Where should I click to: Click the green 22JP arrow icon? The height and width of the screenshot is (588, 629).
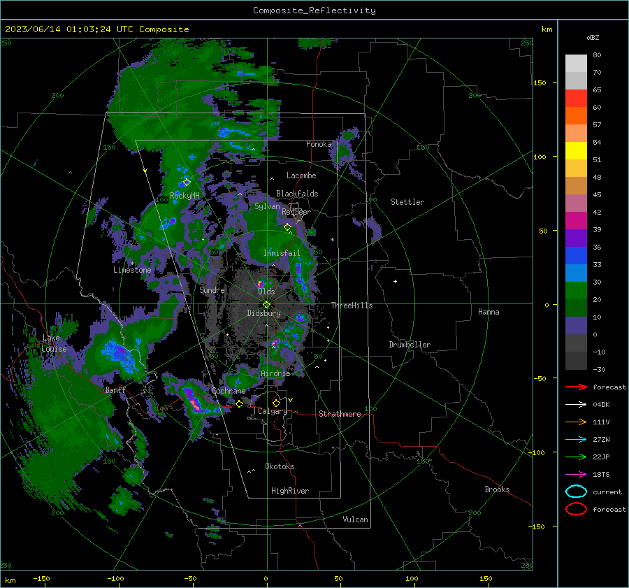point(576,457)
